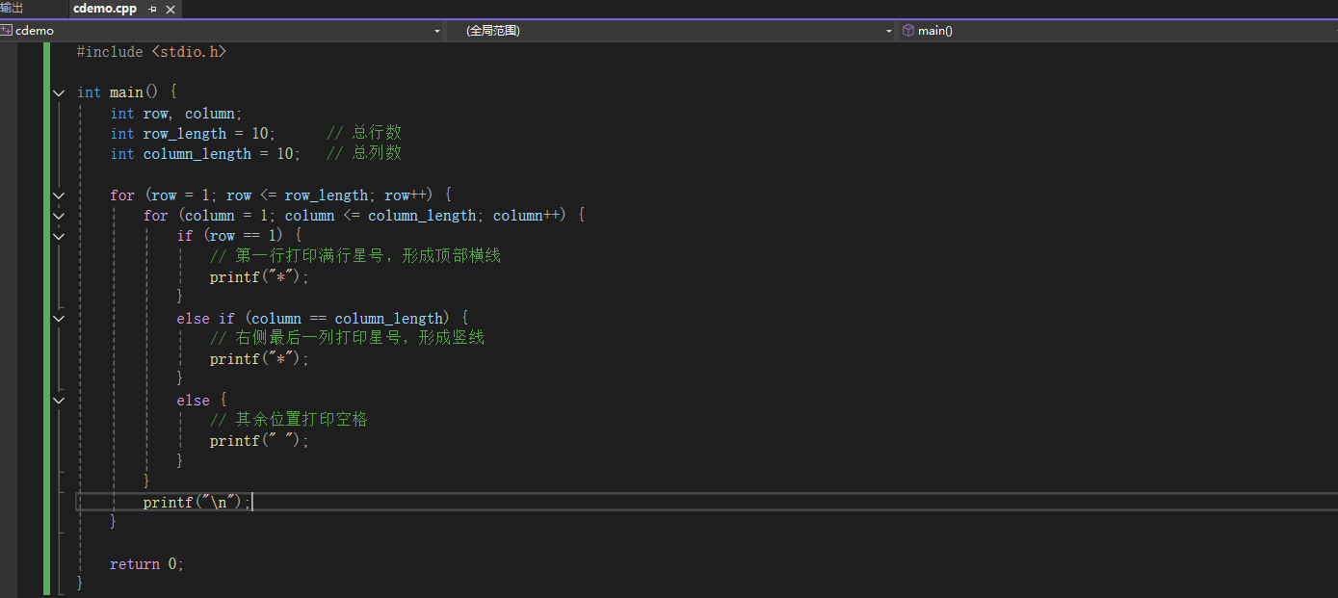This screenshot has width=1338, height=598.
Task: Click printf("*") under the else if branch
Action: pos(260,359)
